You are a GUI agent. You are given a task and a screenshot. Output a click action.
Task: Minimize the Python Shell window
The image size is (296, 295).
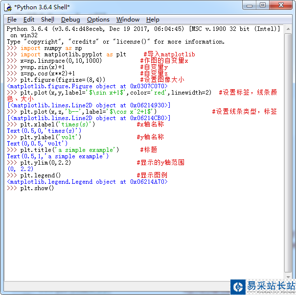pyautogui.click(x=250, y=5)
